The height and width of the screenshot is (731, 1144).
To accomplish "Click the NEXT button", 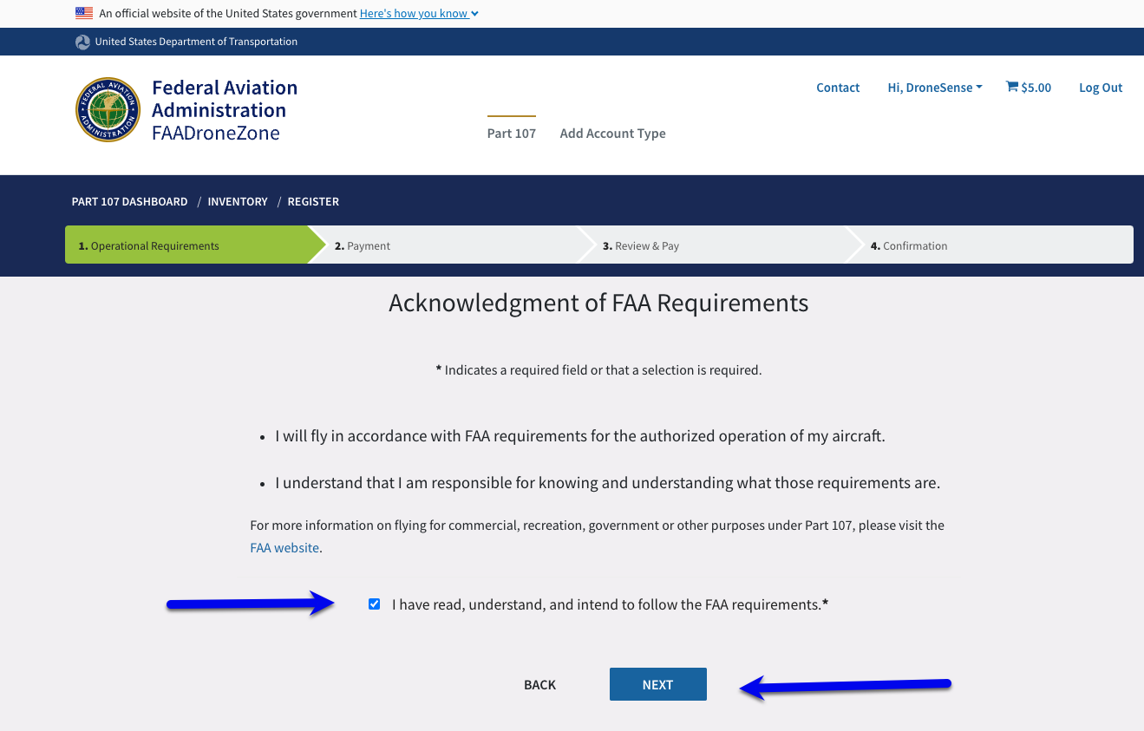I will [x=657, y=684].
